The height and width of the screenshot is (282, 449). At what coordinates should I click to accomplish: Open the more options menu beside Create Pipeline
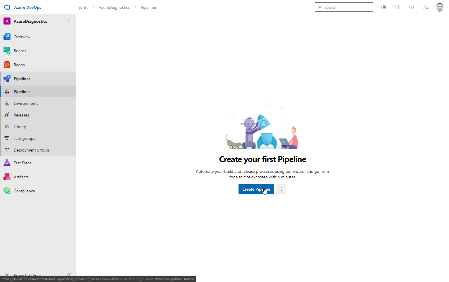click(x=281, y=189)
